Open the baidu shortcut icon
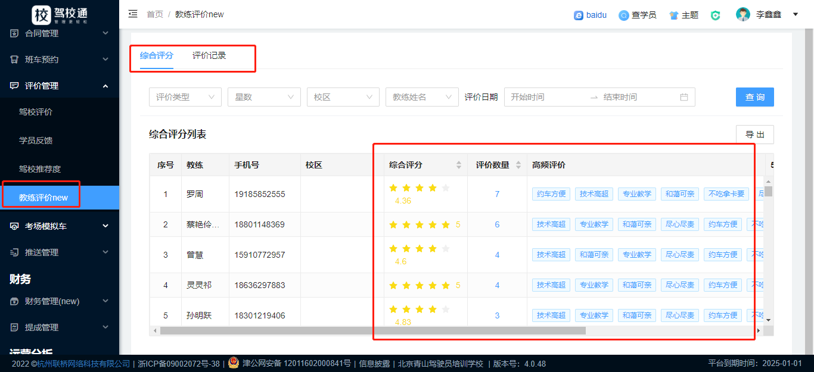 tap(578, 15)
